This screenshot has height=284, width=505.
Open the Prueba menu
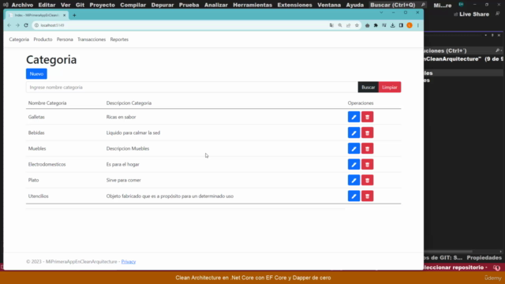coord(189,5)
